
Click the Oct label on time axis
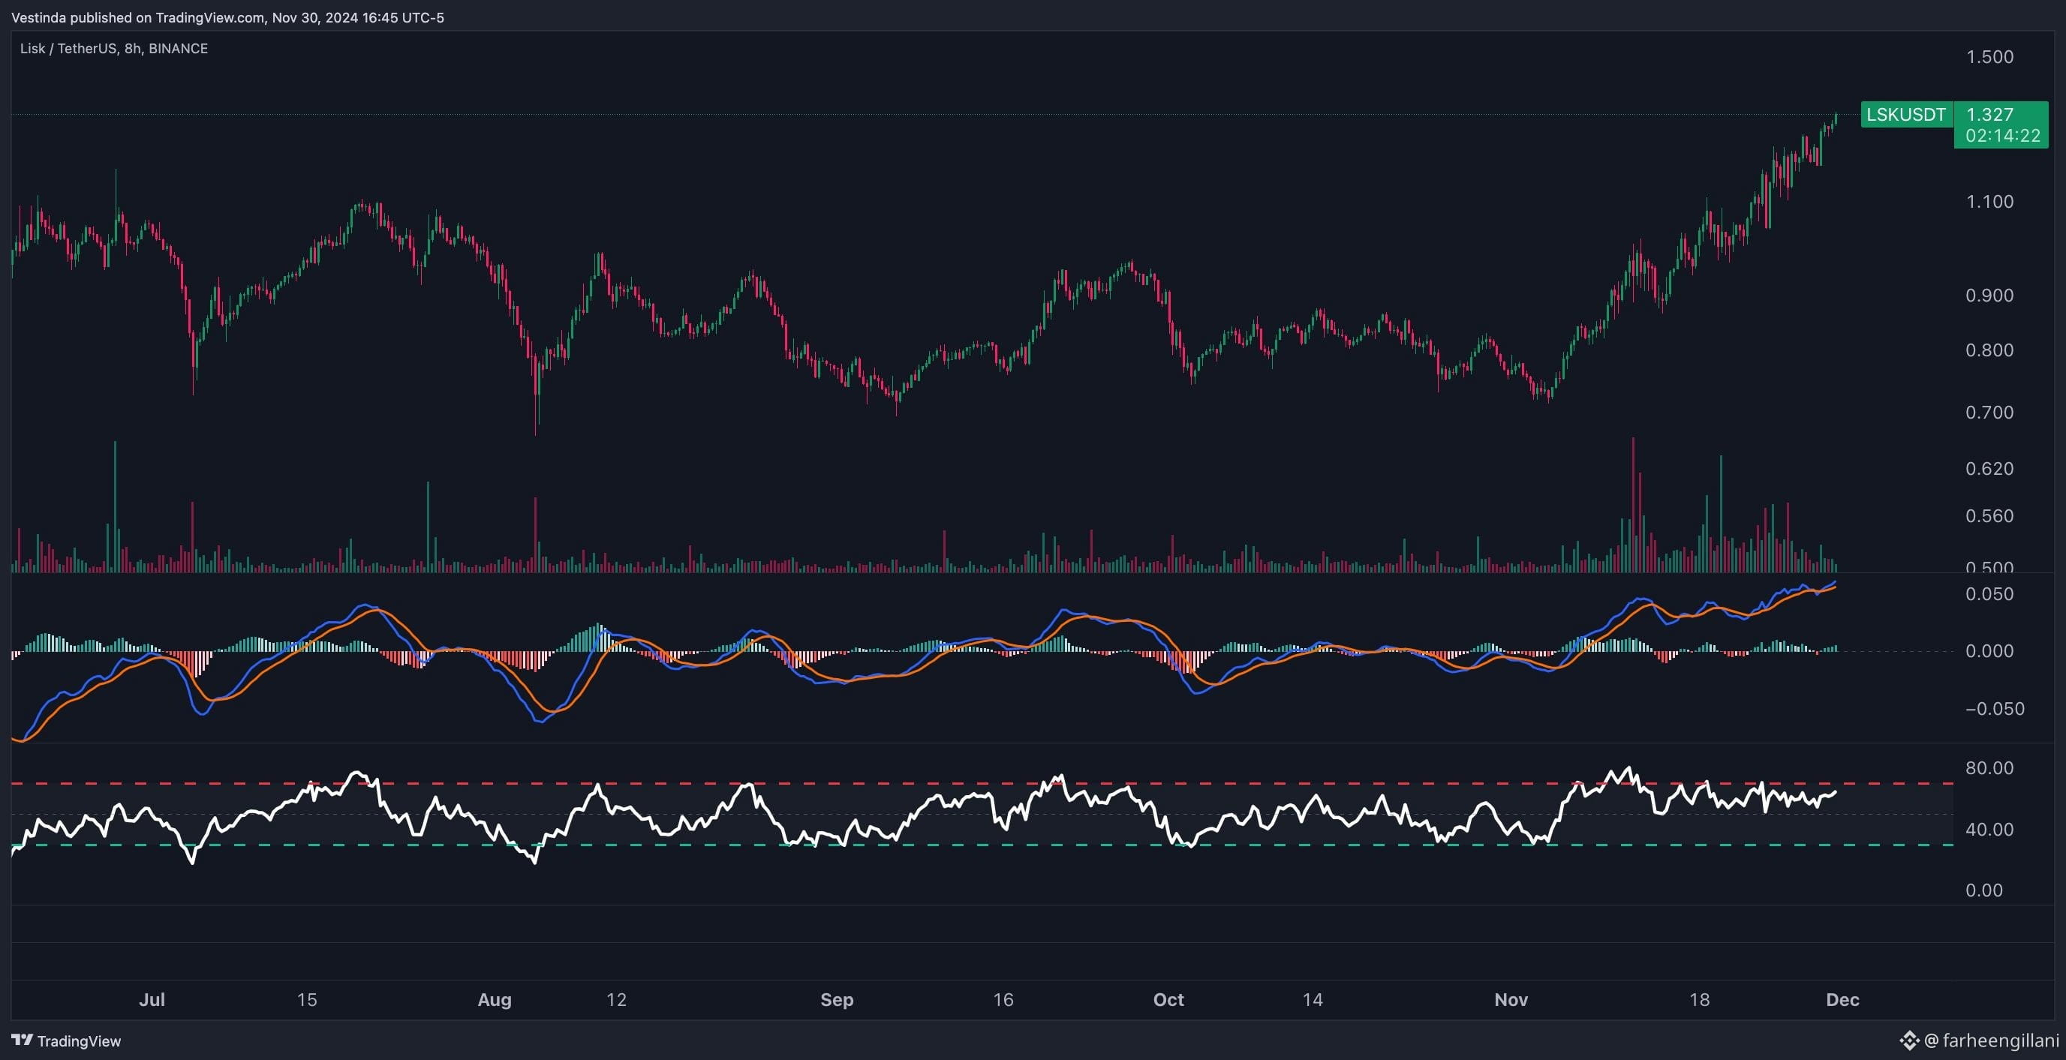[1168, 1000]
